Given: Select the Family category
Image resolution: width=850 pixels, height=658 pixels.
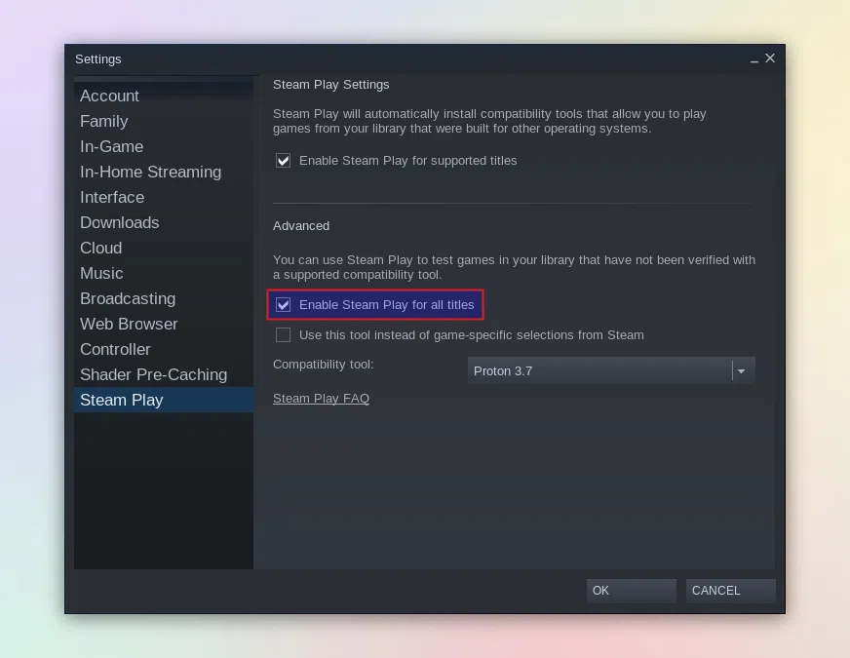Looking at the screenshot, I should (164, 122).
